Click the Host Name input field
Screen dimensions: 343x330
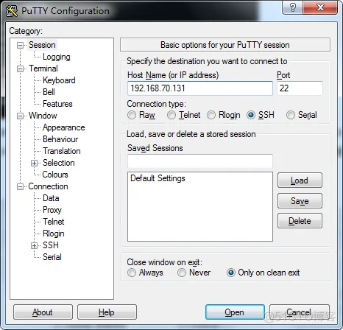[200, 88]
